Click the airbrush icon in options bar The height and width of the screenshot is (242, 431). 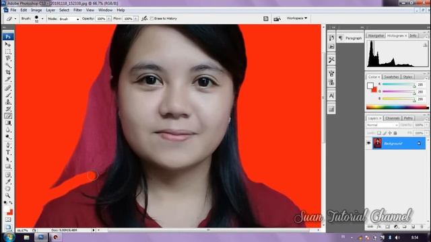(x=144, y=18)
